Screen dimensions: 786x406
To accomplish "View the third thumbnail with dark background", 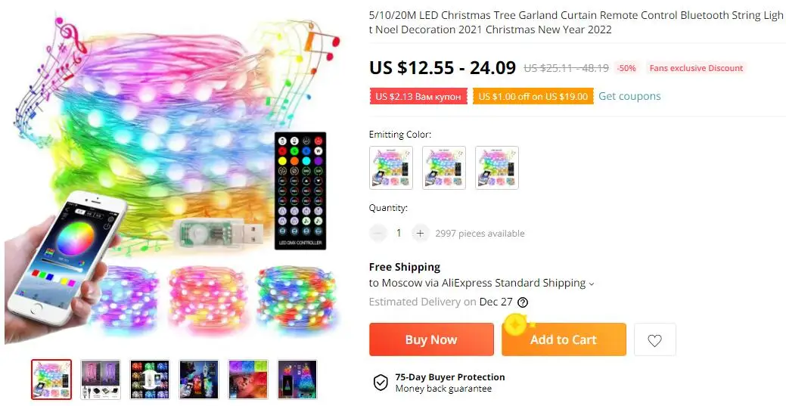I will pyautogui.click(x=150, y=380).
